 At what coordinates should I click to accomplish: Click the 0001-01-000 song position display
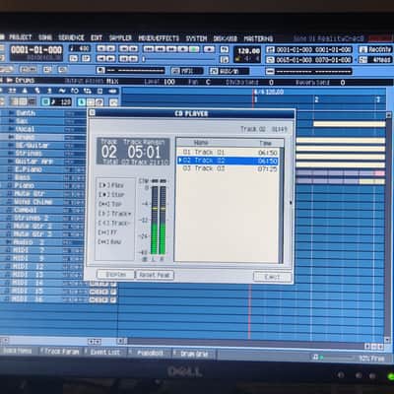coord(36,50)
